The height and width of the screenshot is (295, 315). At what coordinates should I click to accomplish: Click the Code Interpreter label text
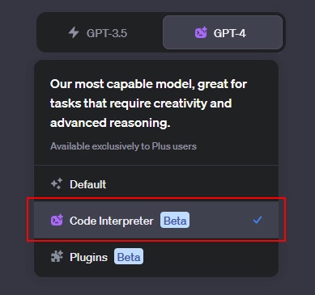pos(112,221)
